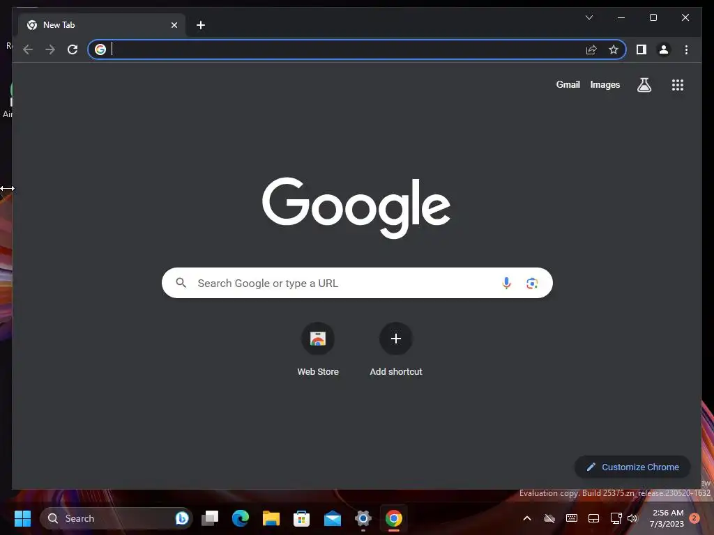The image size is (714, 535).
Task: Click the Google icon in address bar
Action: [x=100, y=49]
